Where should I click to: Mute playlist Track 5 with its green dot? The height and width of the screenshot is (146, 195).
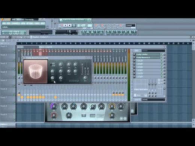[14, 86]
